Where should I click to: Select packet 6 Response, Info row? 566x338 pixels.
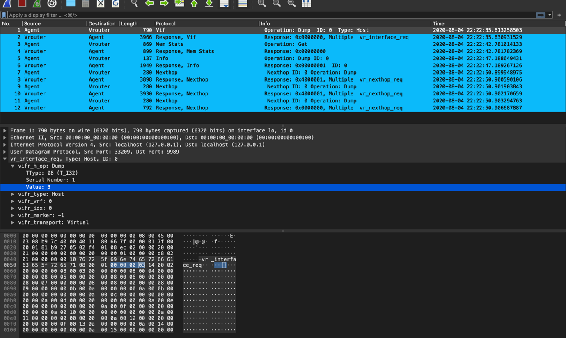click(x=283, y=66)
